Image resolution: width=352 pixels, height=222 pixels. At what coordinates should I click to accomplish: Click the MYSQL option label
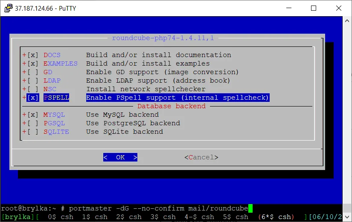point(54,115)
